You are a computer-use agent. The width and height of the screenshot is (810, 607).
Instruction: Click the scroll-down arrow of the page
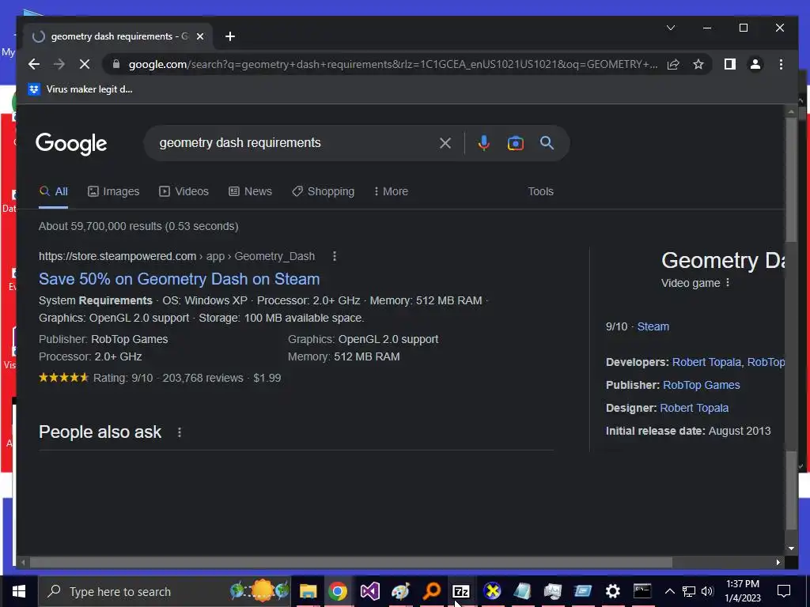[x=791, y=549]
